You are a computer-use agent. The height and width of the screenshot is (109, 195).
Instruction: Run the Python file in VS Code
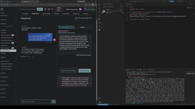click(x=188, y=4)
